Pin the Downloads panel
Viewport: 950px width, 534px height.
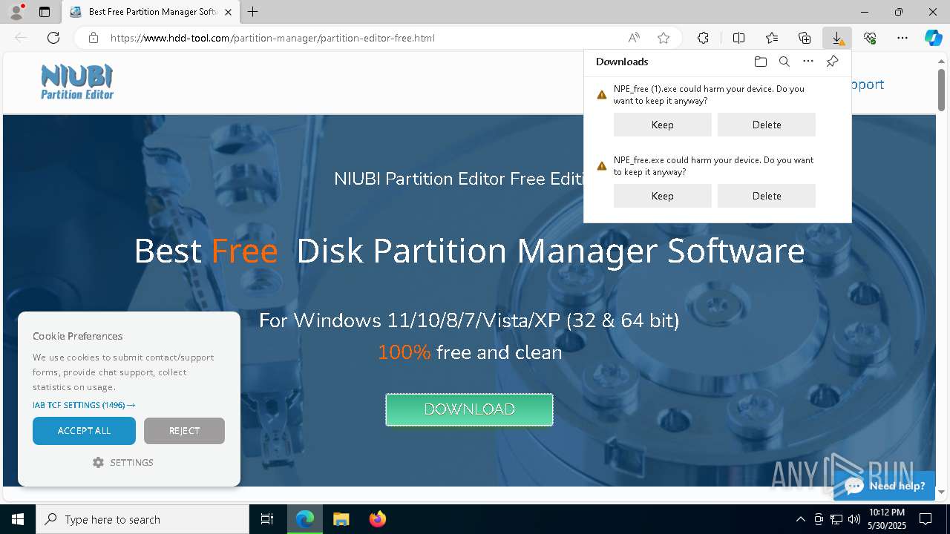point(832,62)
